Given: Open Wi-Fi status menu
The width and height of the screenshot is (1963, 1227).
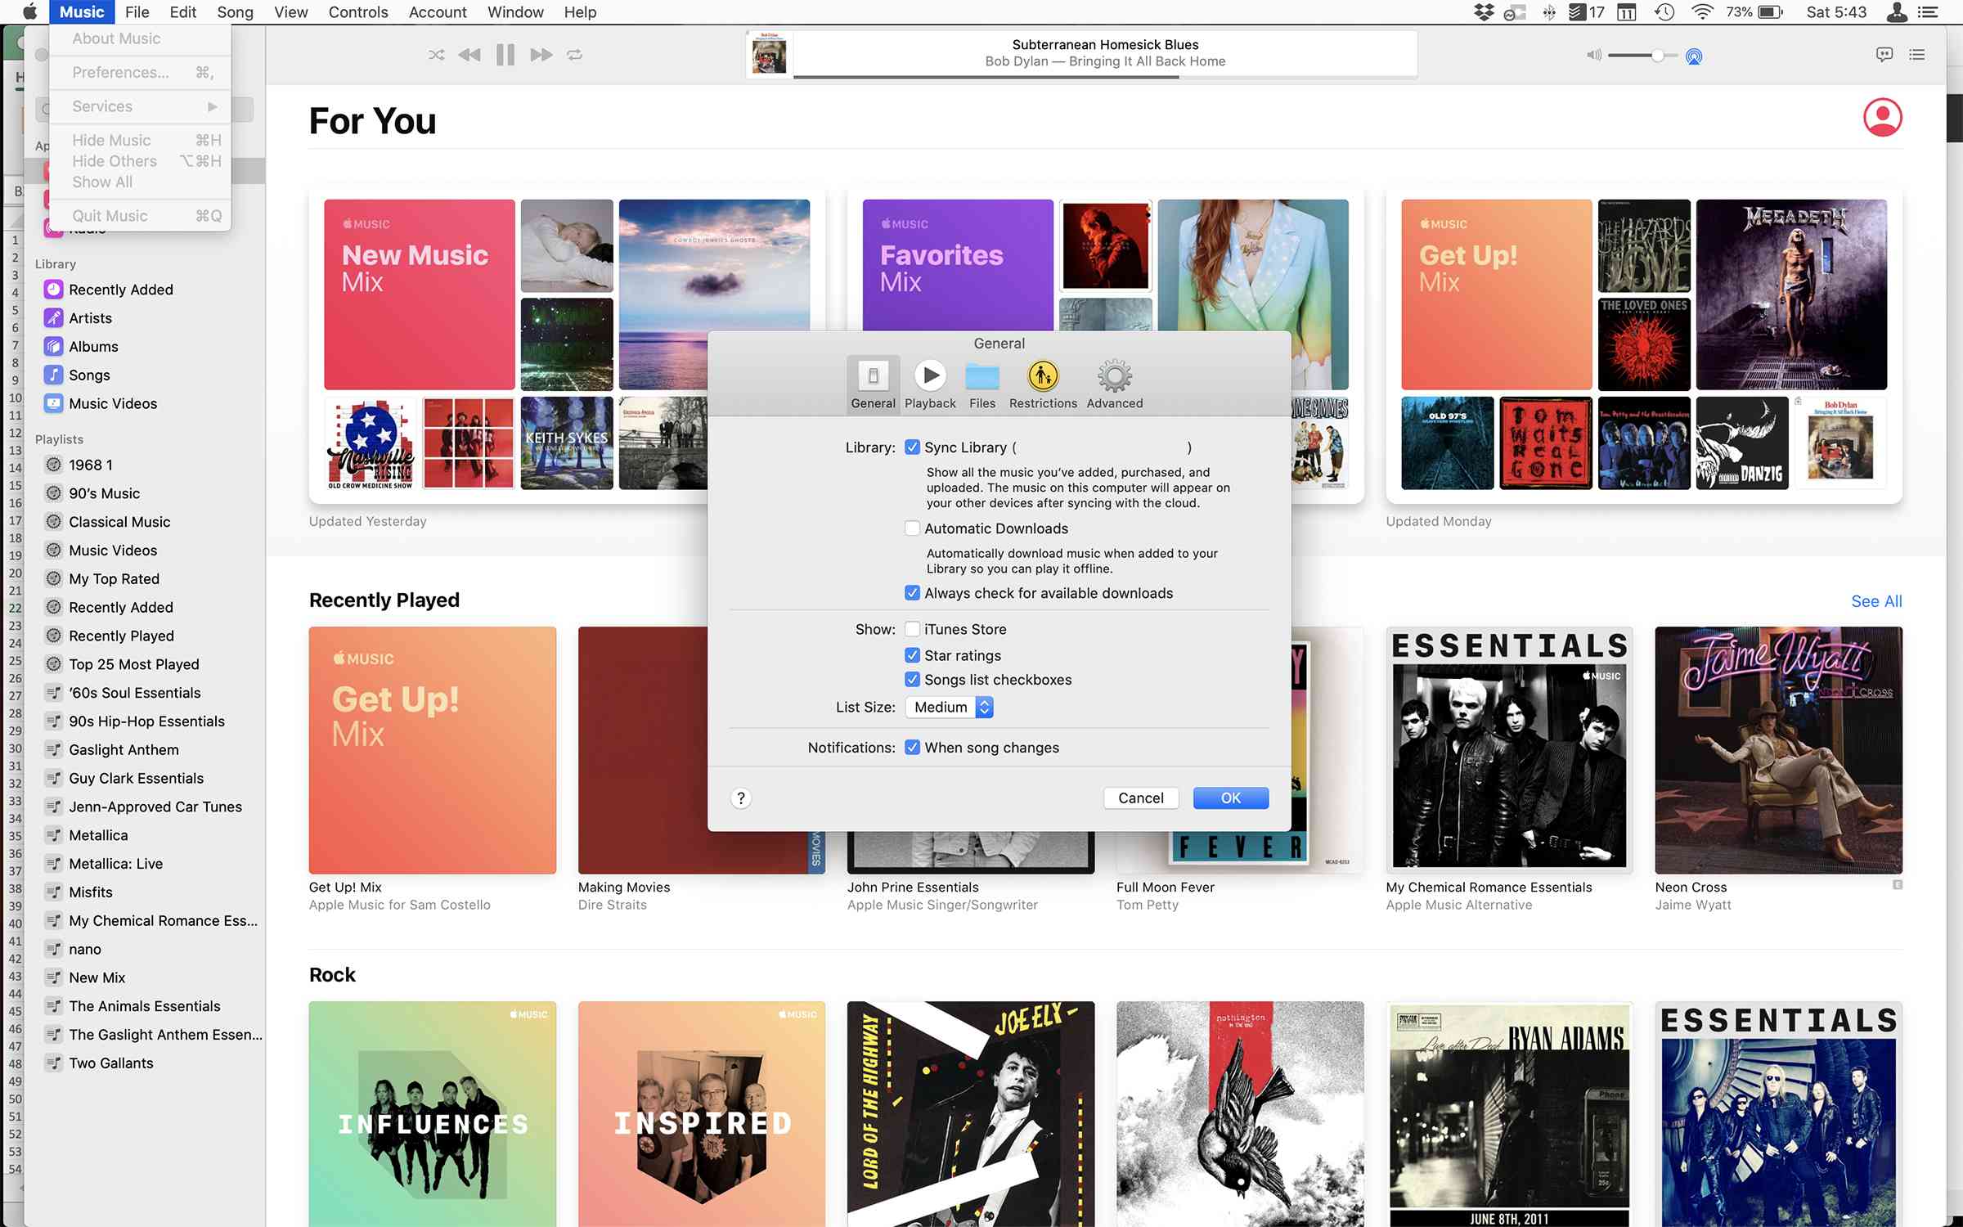Looking at the screenshot, I should tap(1703, 12).
